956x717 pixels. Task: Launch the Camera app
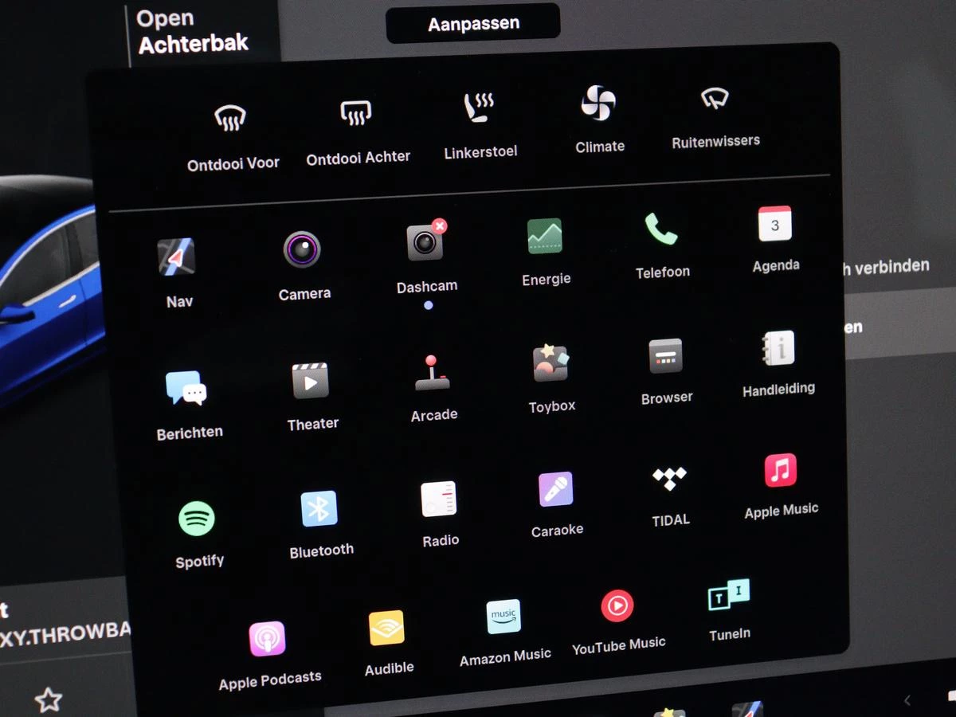(x=303, y=249)
